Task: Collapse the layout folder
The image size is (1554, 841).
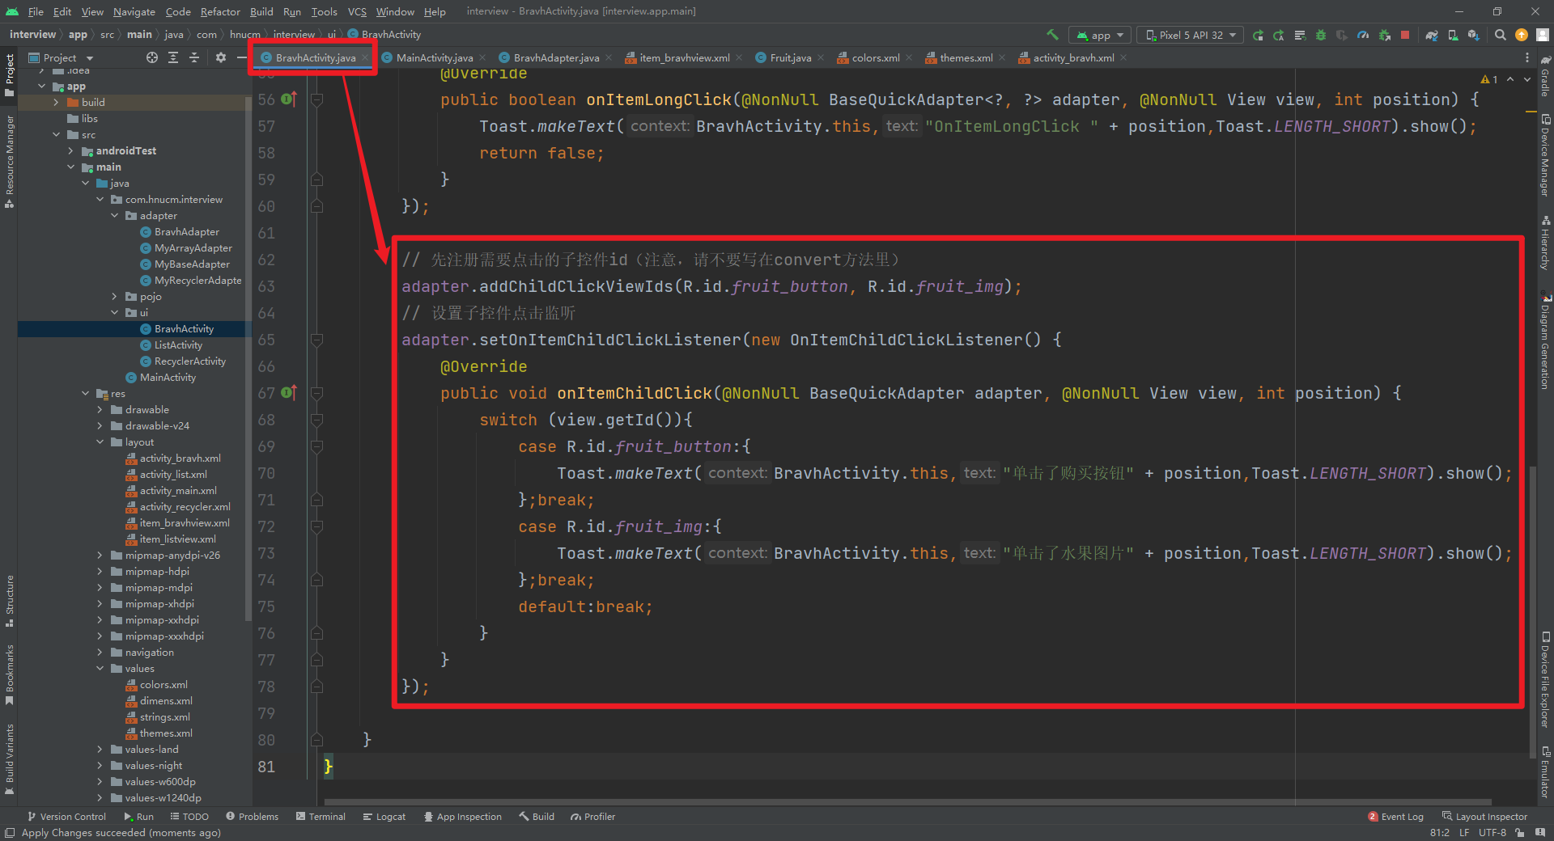Action: point(100,442)
